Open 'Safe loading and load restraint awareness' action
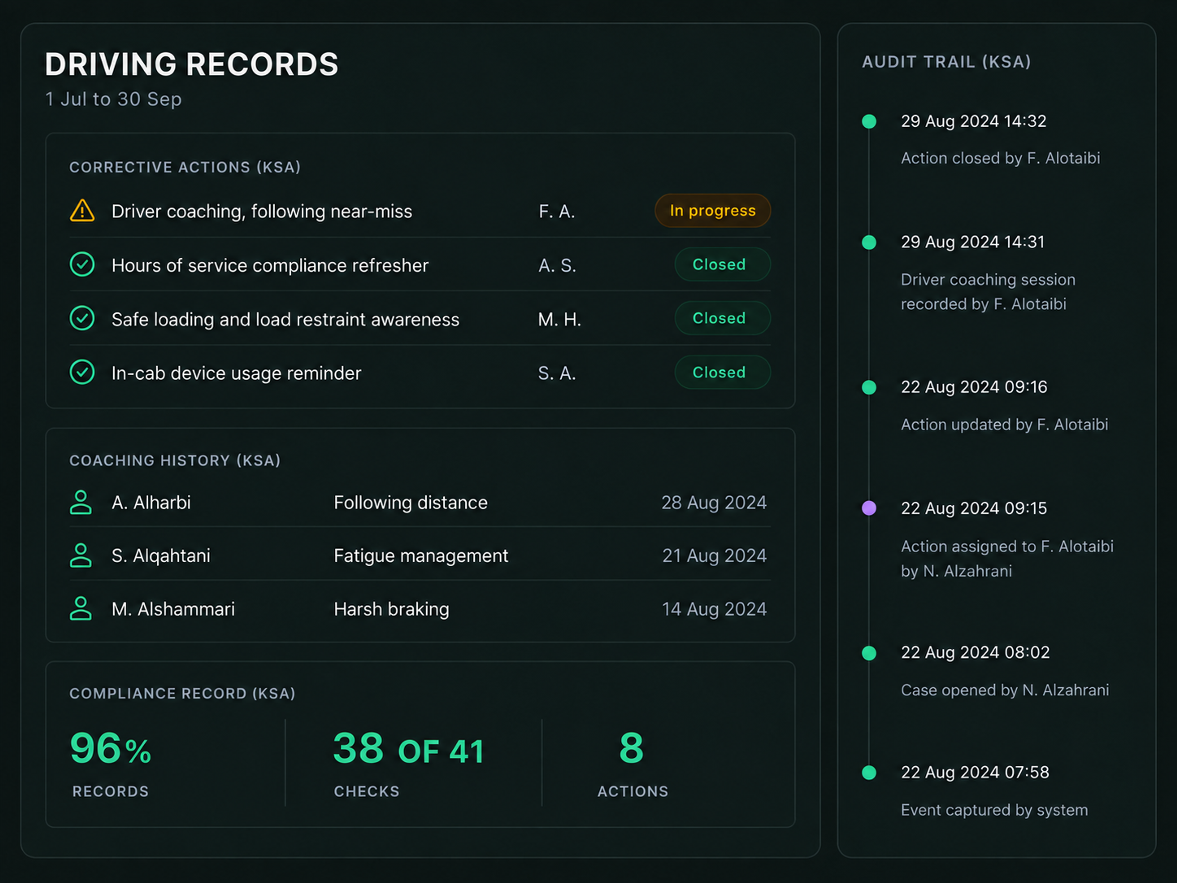The height and width of the screenshot is (883, 1177). (285, 319)
